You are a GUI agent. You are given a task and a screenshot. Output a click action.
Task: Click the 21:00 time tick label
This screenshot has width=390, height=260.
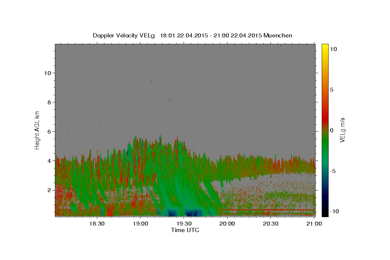tap(314, 224)
